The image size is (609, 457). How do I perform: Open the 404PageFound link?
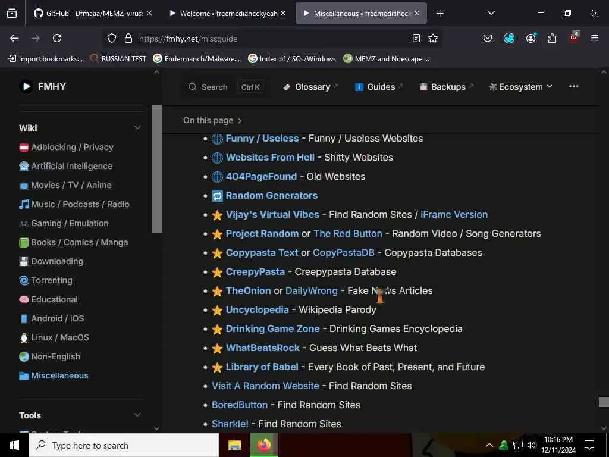(262, 176)
